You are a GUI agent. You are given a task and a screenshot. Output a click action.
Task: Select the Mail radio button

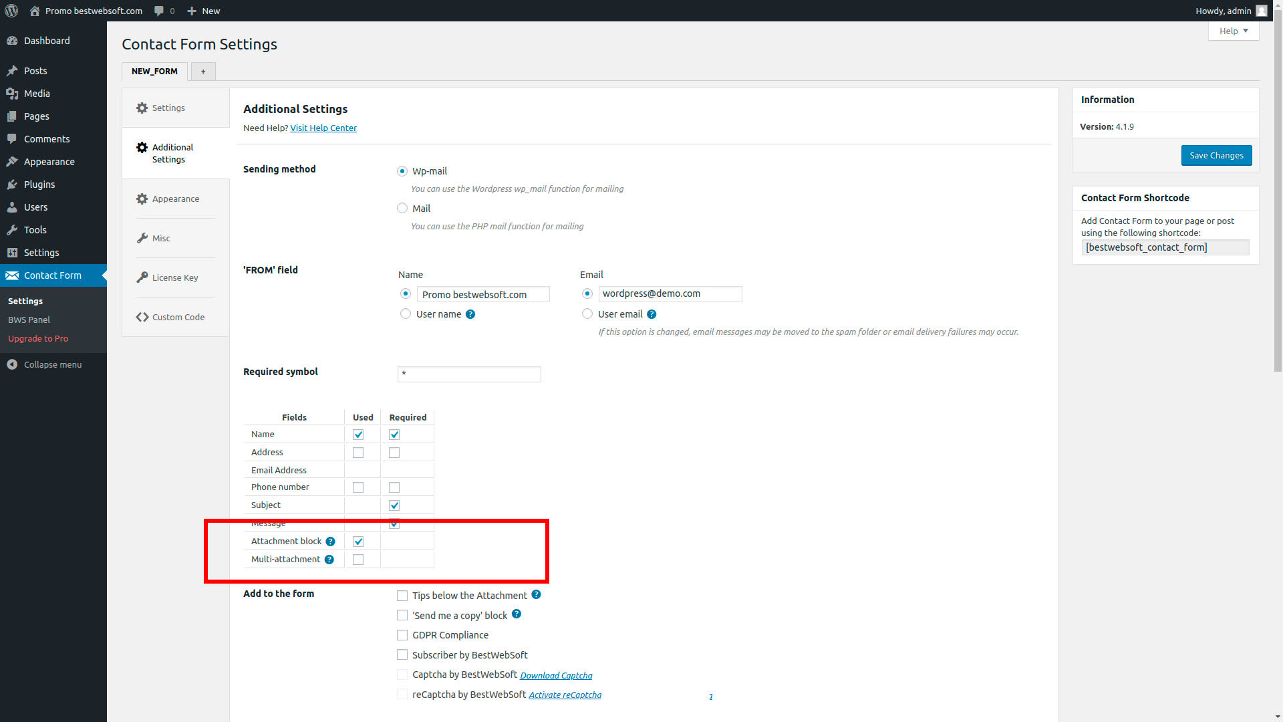(x=402, y=207)
